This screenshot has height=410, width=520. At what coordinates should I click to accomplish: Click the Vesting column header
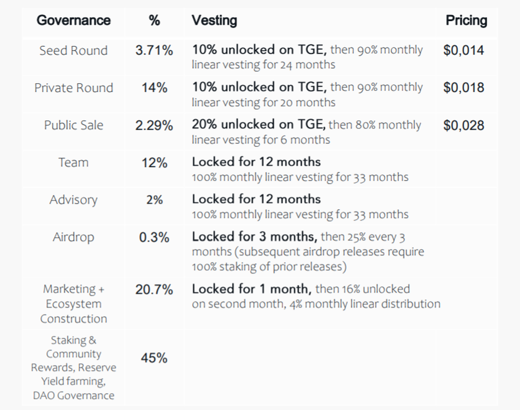coord(214,20)
